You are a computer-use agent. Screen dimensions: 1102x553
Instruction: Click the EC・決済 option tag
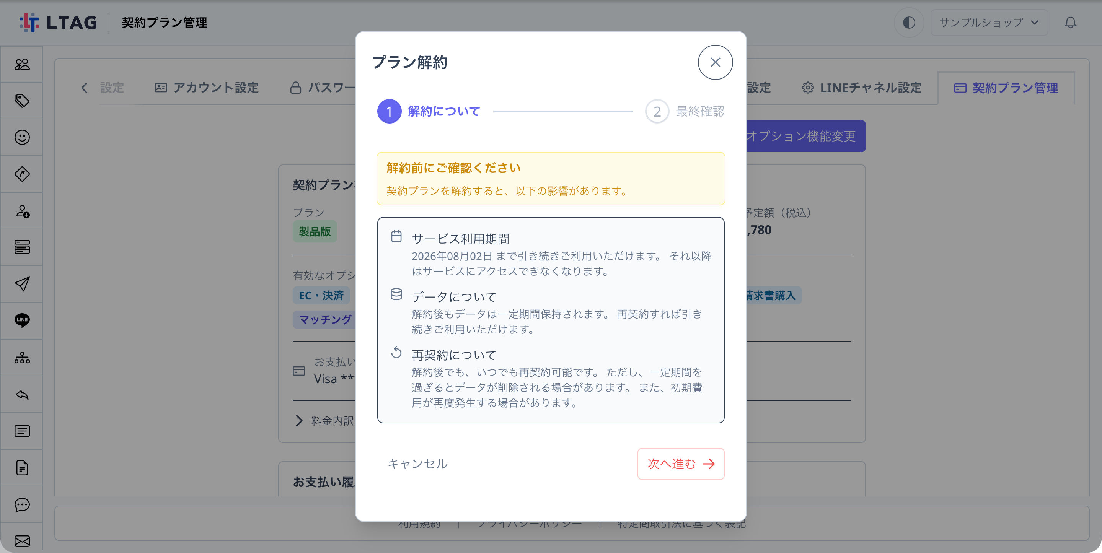[321, 296]
